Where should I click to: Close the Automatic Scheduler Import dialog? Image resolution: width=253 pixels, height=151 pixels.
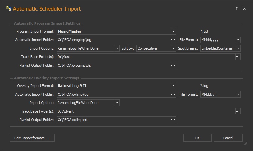pyautogui.click(x=244, y=9)
